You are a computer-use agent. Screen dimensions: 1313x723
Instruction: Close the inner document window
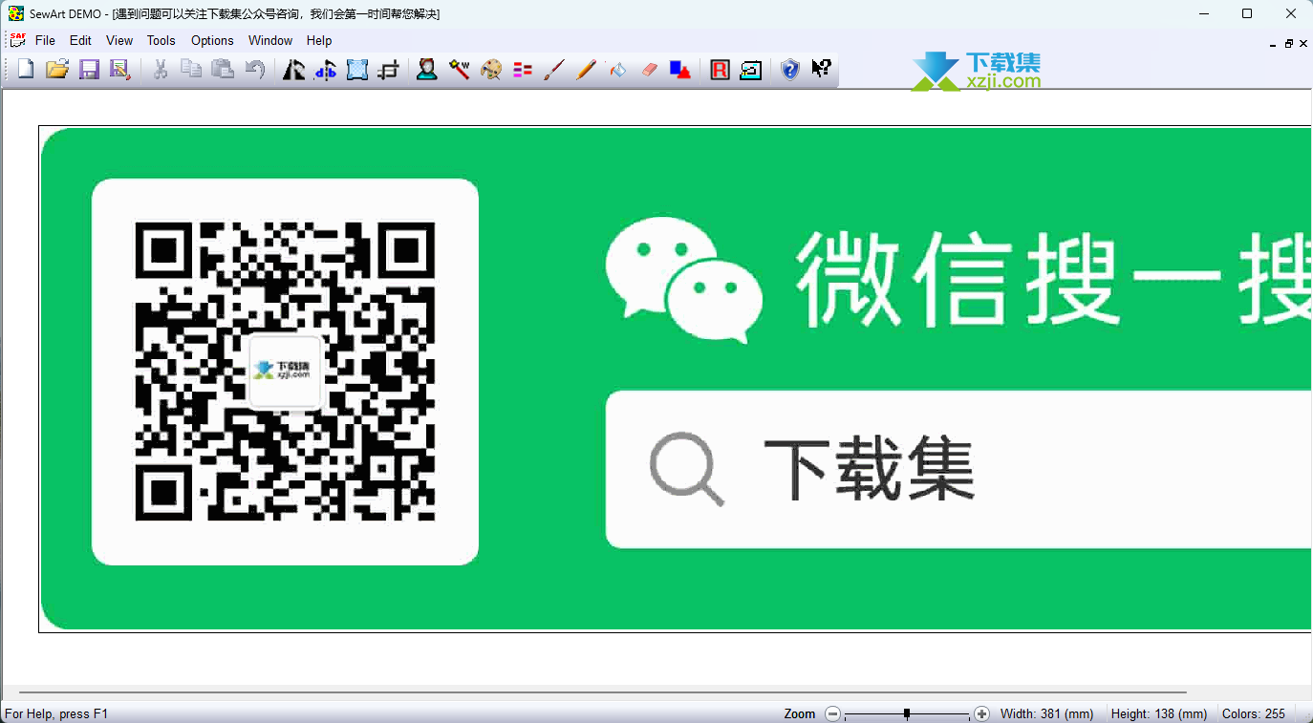(1303, 44)
